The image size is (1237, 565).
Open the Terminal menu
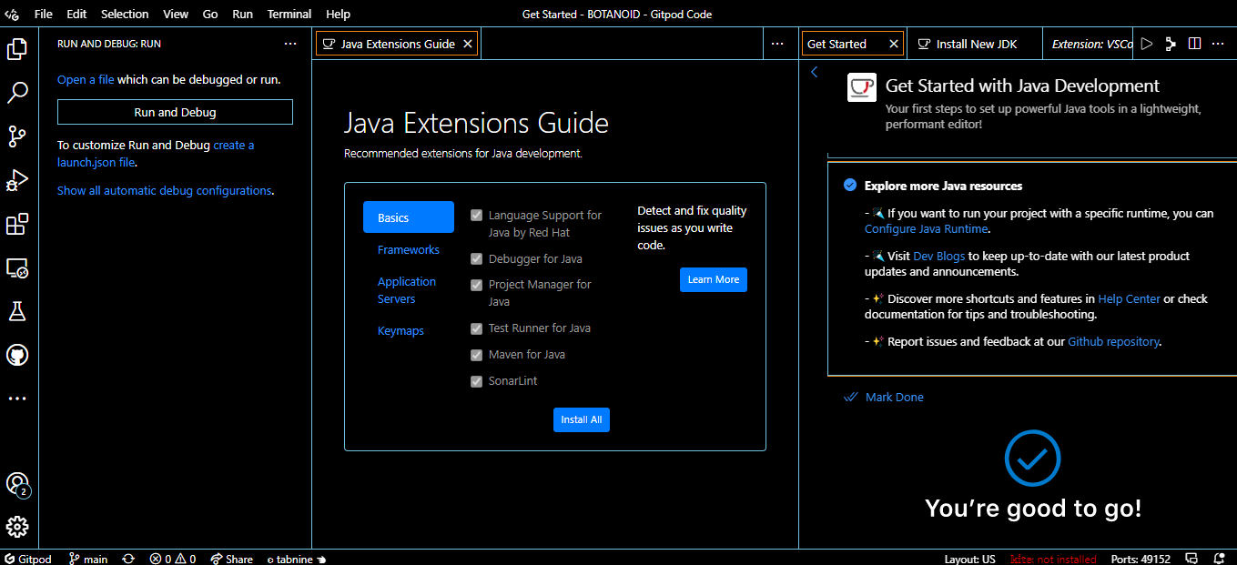tap(289, 15)
